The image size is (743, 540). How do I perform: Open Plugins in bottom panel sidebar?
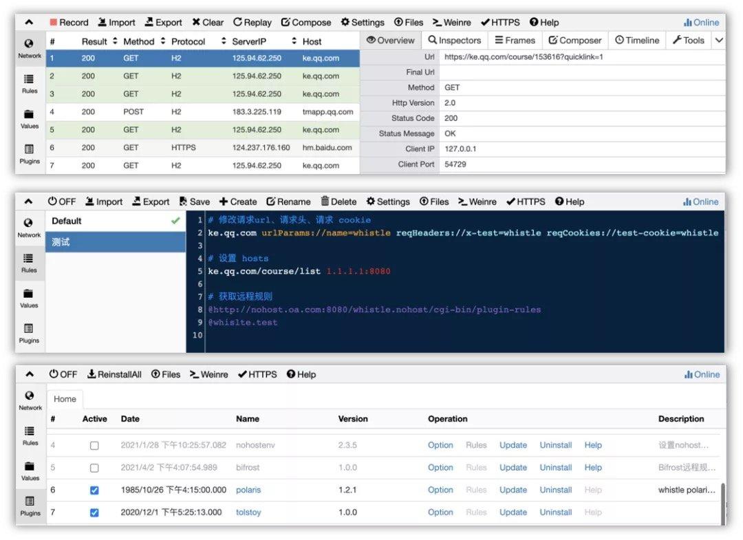click(30, 506)
